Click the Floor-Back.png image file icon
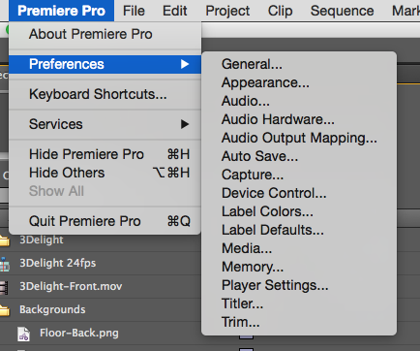The height and width of the screenshot is (351, 420). [x=23, y=334]
